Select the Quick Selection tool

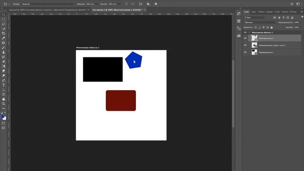click(x=3, y=28)
